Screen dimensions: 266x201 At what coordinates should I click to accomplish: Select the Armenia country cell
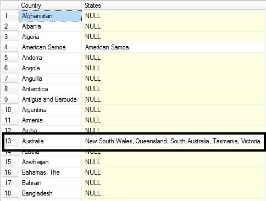coord(50,120)
